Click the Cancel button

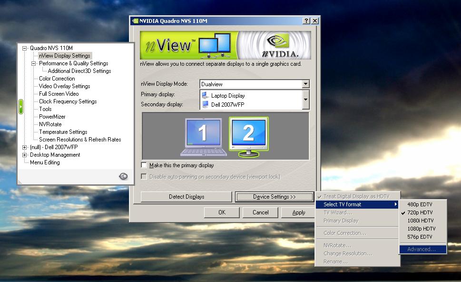[x=261, y=212]
